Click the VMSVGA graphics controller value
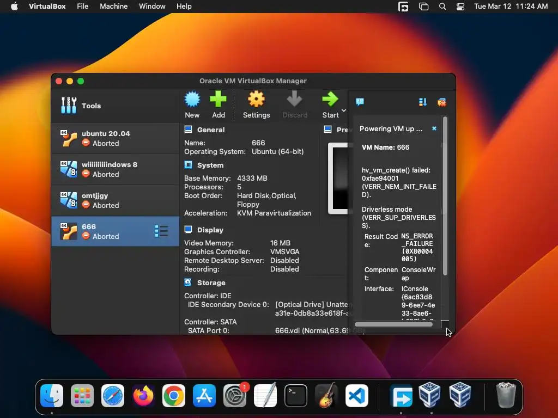The image size is (558, 418). (x=284, y=251)
